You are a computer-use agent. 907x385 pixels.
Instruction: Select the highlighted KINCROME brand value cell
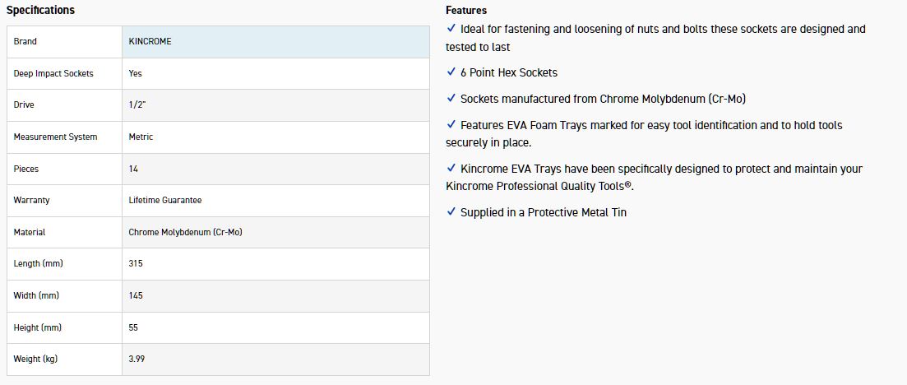point(275,41)
